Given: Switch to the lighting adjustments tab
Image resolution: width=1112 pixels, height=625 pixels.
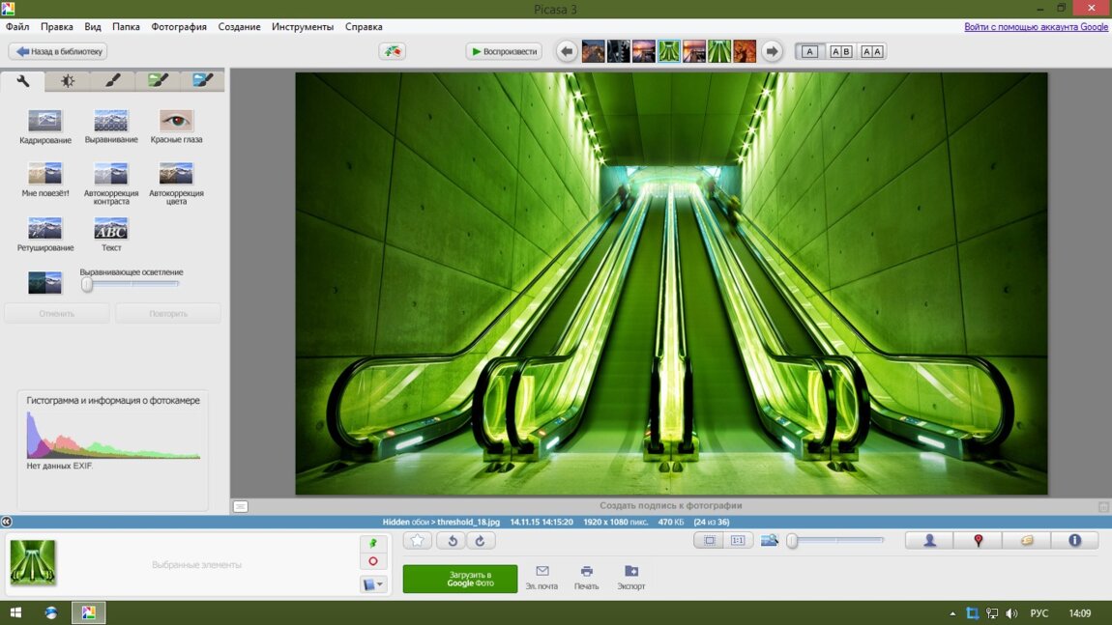Looking at the screenshot, I should (67, 81).
